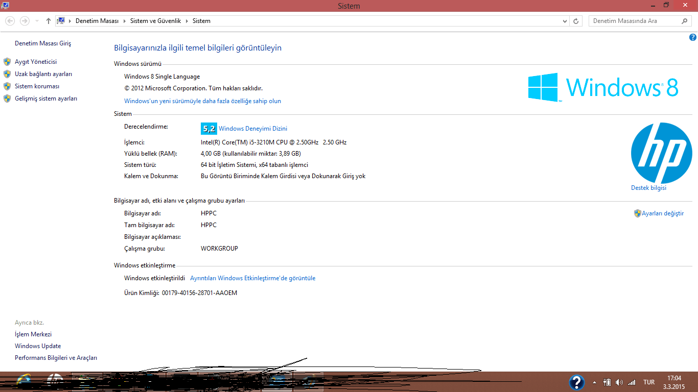Click shield icon beside Aygıt Yöneticisi
Image resolution: width=698 pixels, height=392 pixels.
pos(7,62)
